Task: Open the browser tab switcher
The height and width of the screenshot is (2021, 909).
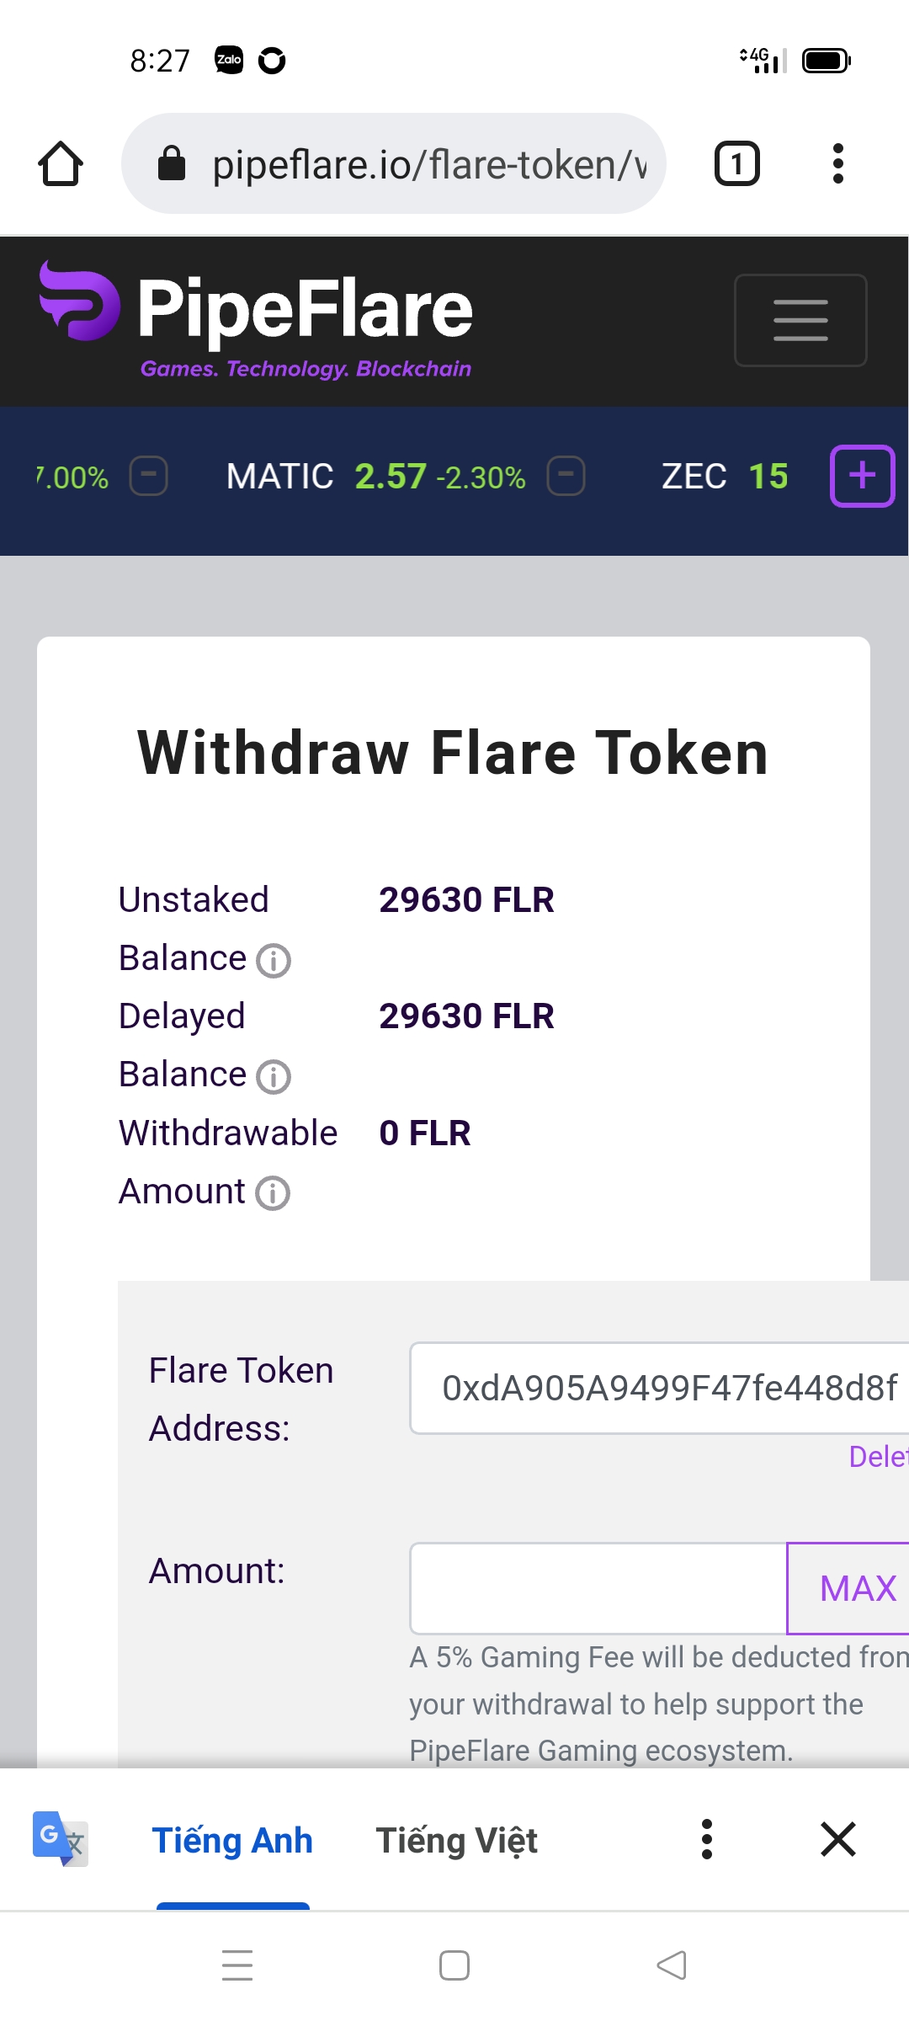Action: 736,163
